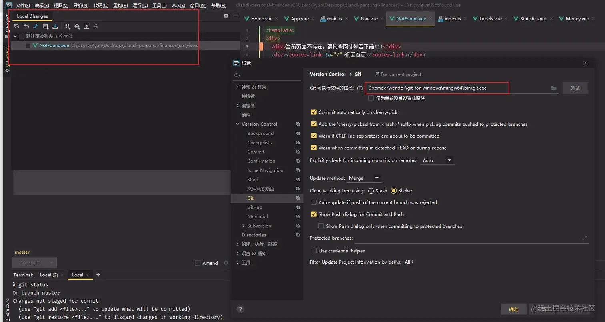Click the settings search magnifier icon

pos(237,75)
